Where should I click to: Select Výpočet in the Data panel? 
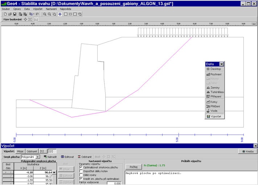tap(214, 116)
